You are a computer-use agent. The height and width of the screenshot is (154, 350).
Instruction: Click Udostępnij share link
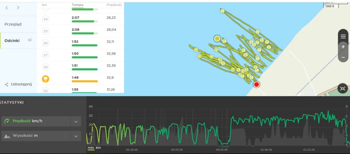[x=21, y=84]
